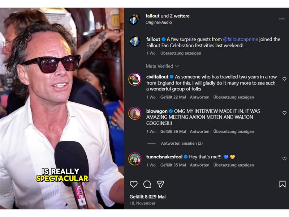Screen dimensions: 289x217
Task: Expand Meta Verified dropdown
Action: pyautogui.click(x=162, y=66)
